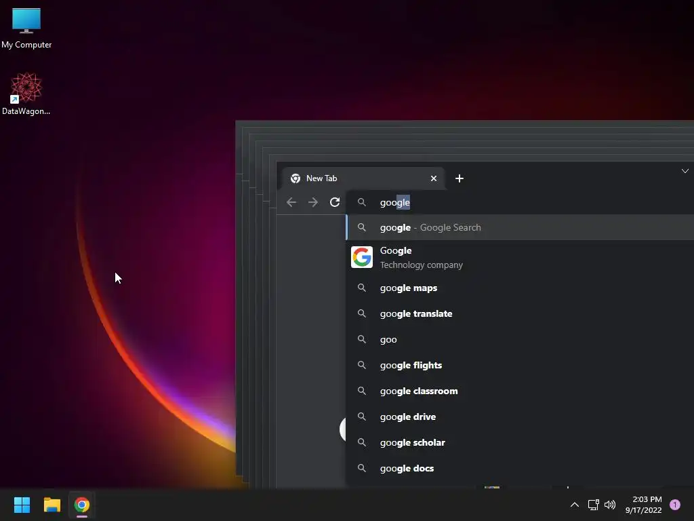Choose the 'google drive' suggestion
This screenshot has height=521, width=694.
(x=520, y=417)
